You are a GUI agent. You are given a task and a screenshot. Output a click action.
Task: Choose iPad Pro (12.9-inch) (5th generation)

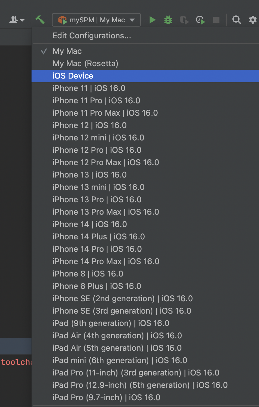[140, 385]
